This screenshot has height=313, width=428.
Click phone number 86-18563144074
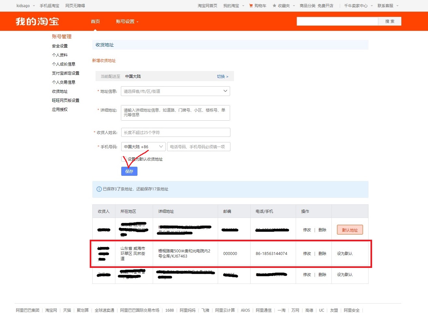click(271, 254)
